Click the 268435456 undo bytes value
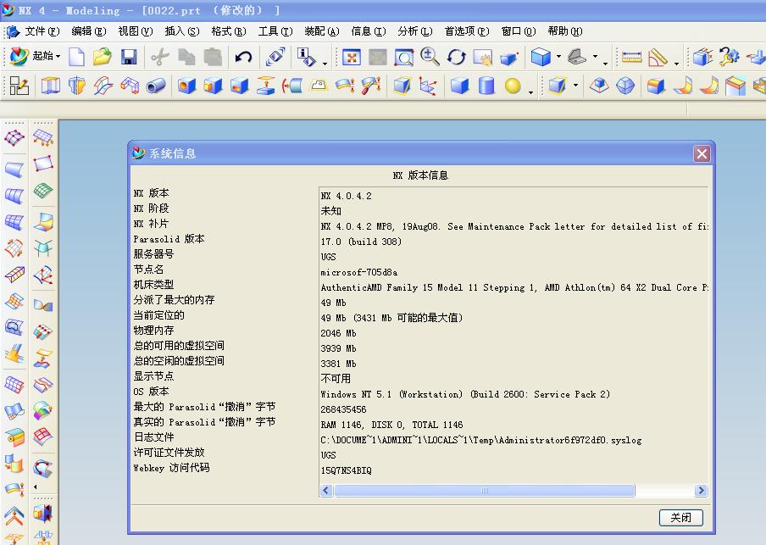Viewport: 766px width, 545px height. (x=343, y=409)
